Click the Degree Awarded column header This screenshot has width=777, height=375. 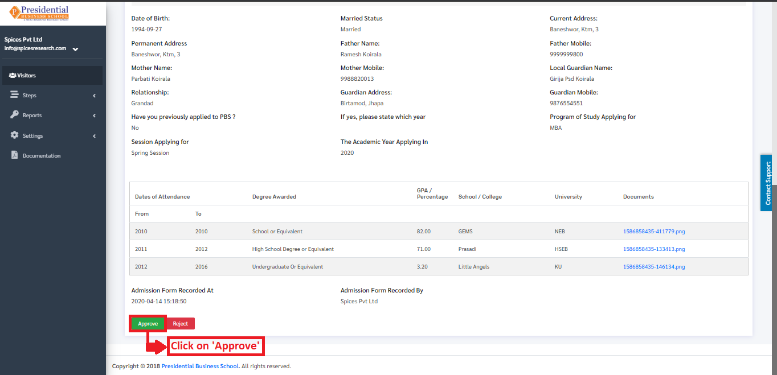click(x=274, y=197)
